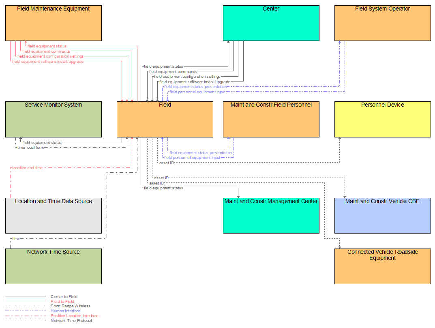
Task: Click 'Network Time Protocol' legend entry
Action: click(x=71, y=321)
